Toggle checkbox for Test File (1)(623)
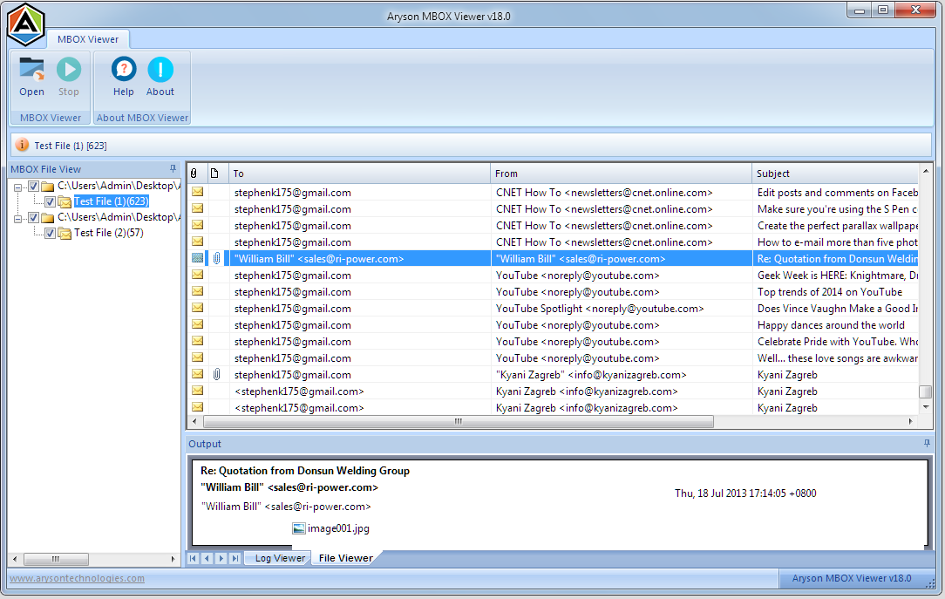Screen dimensions: 945x599 point(50,202)
